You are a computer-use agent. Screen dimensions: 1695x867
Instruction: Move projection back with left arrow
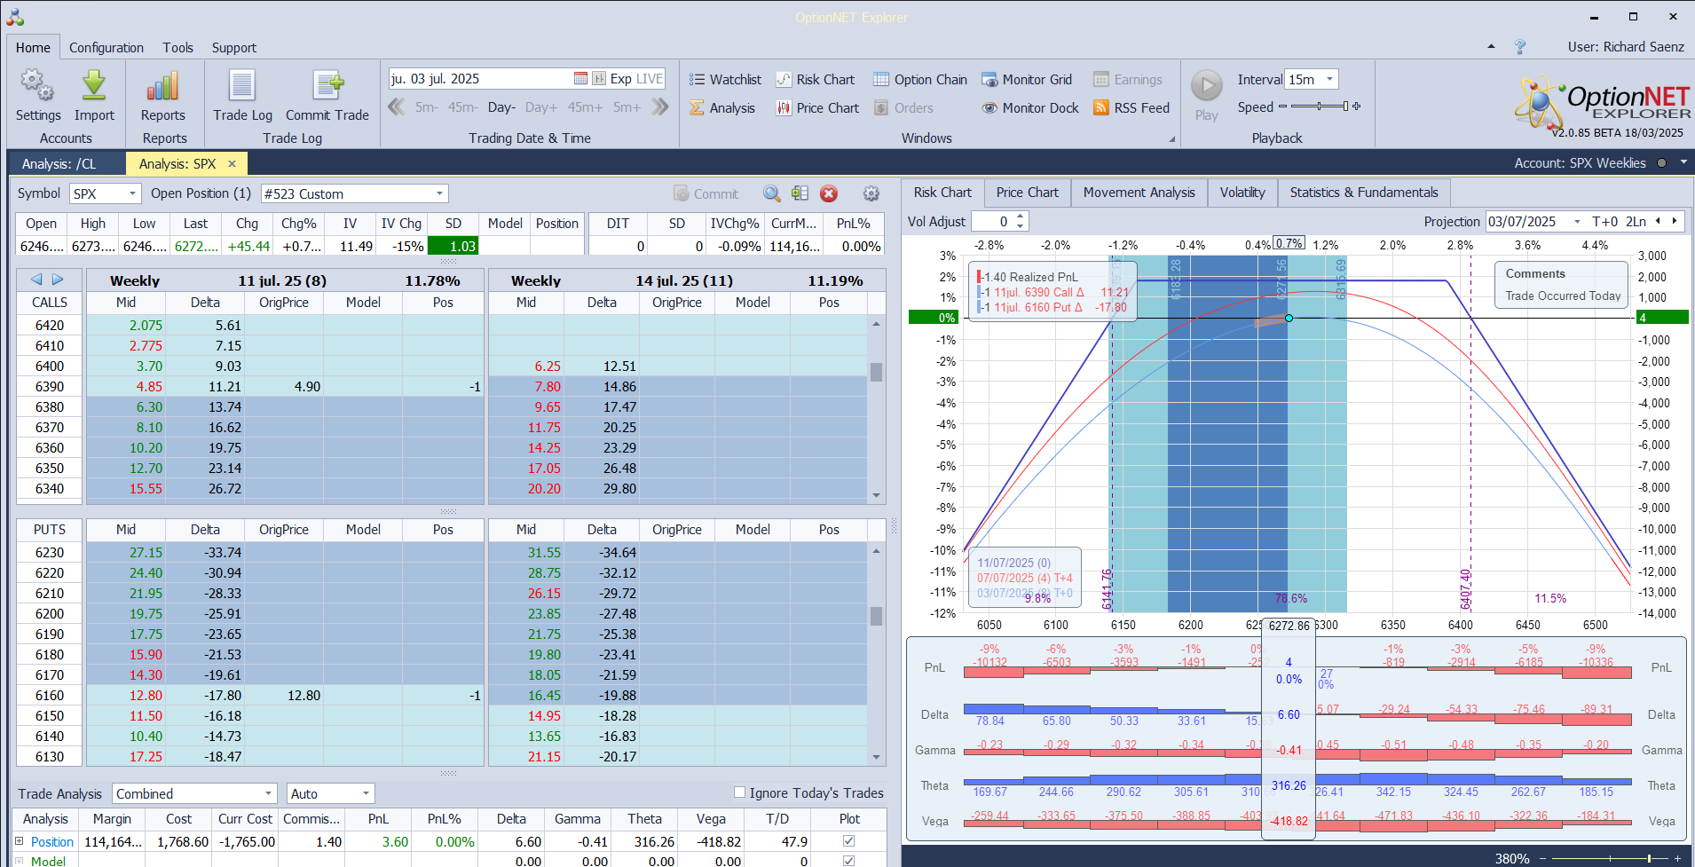coord(1657,222)
